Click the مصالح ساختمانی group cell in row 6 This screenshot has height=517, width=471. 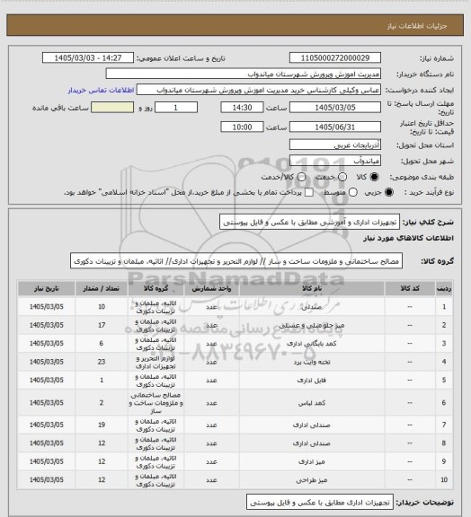click(x=156, y=403)
